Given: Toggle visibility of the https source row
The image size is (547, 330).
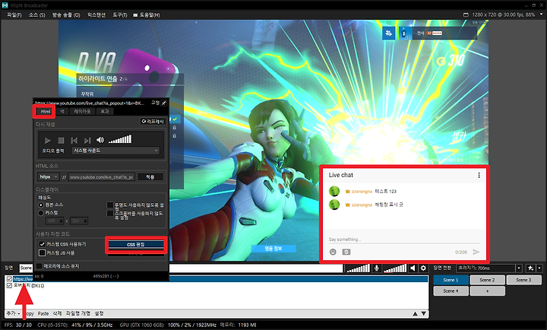Looking at the screenshot, I should [x=9, y=279].
